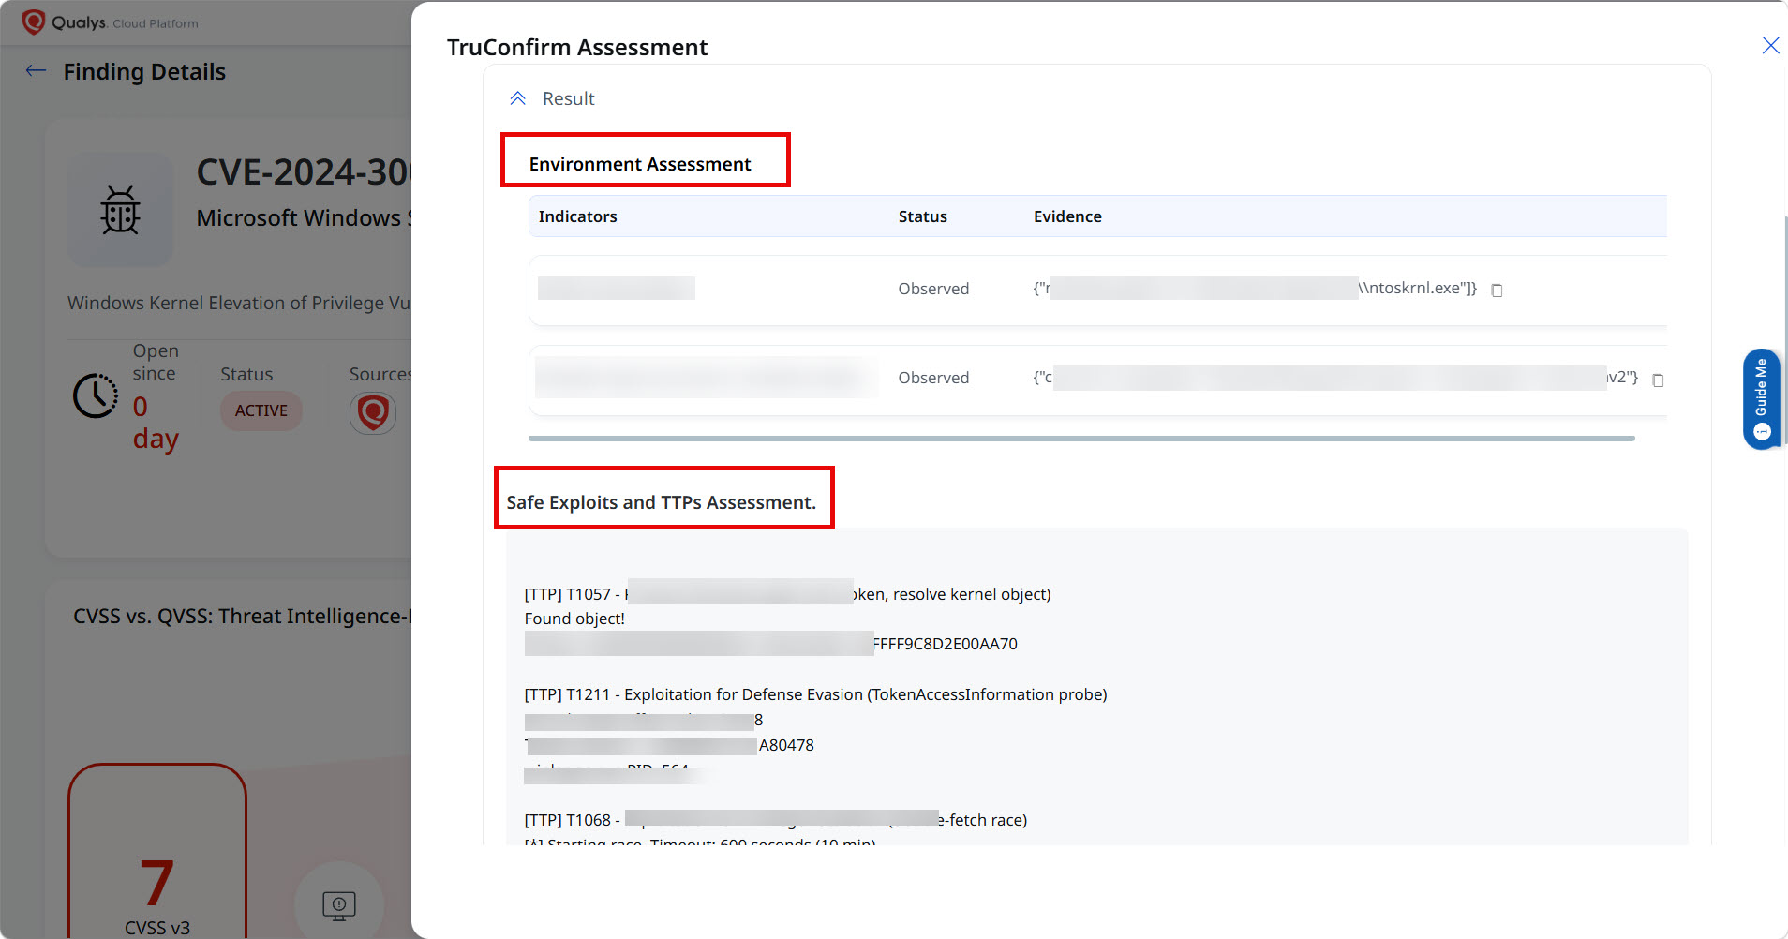The height and width of the screenshot is (939, 1788).
Task: Click the A80478 value line
Action: tap(669, 745)
